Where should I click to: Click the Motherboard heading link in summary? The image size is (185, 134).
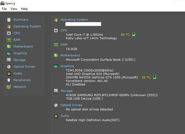(70, 55)
